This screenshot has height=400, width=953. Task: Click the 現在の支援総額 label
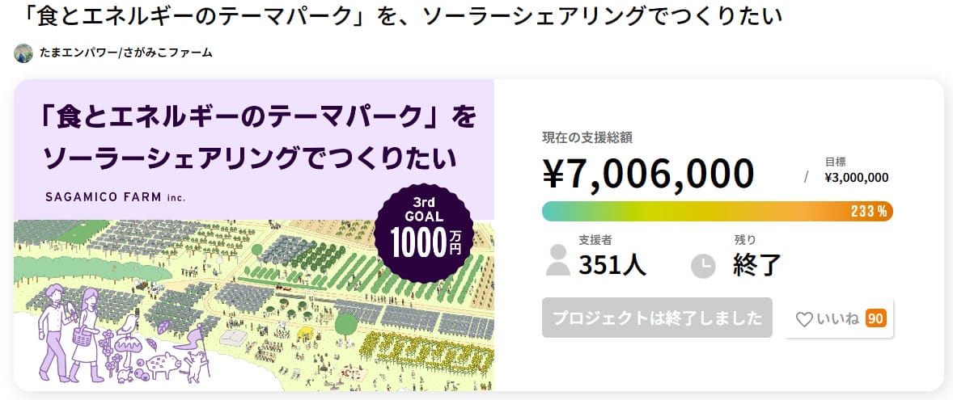click(x=581, y=137)
